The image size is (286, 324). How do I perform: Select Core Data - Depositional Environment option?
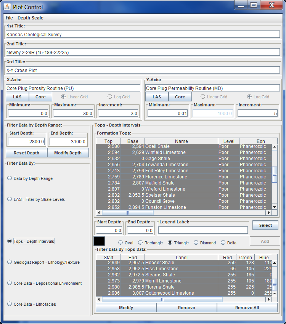(45, 283)
